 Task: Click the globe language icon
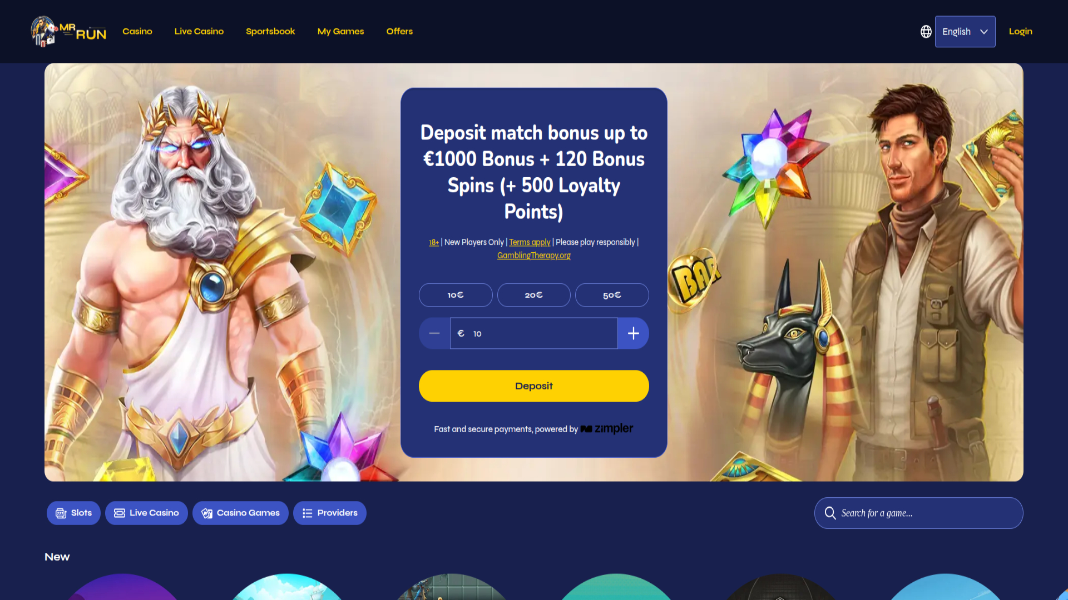pos(926,32)
